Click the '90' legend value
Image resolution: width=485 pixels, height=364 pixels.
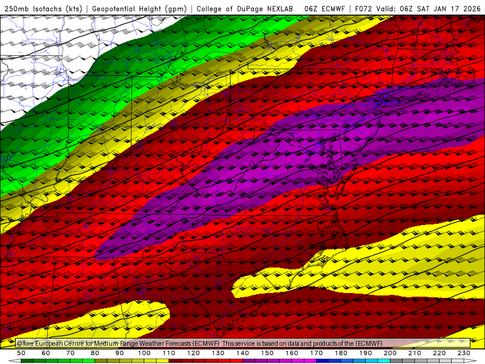(119, 353)
